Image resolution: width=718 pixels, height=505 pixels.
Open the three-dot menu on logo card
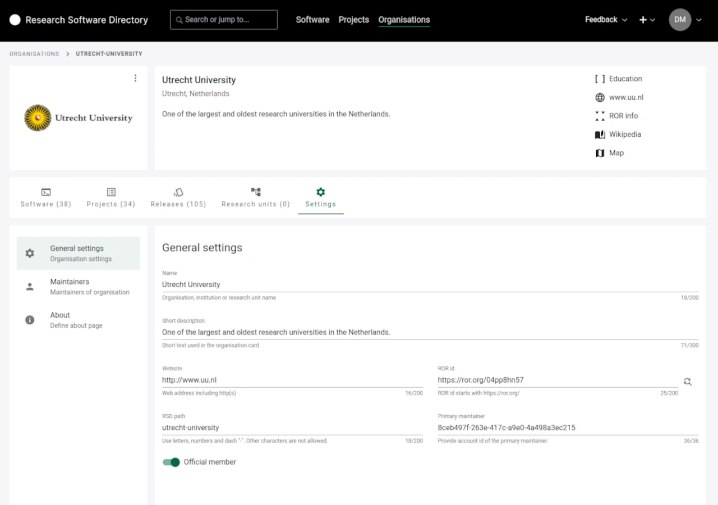pos(135,78)
